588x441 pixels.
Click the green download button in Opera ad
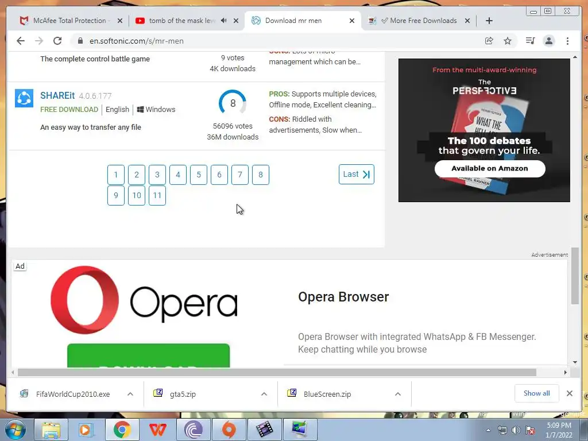(149, 355)
